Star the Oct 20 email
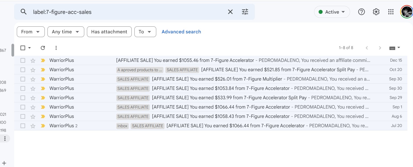Image resolution: width=413 pixels, height=167 pixels. pyautogui.click(x=33, y=70)
